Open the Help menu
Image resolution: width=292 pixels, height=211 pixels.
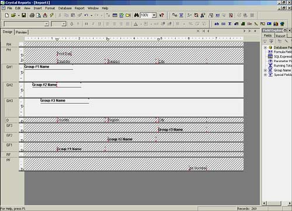(x=105, y=8)
